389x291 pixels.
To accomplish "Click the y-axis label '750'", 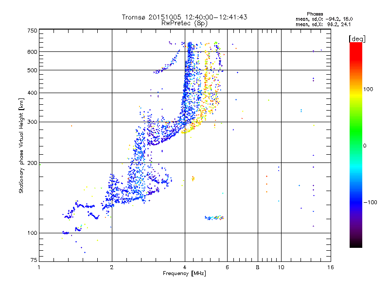I will [32, 31].
